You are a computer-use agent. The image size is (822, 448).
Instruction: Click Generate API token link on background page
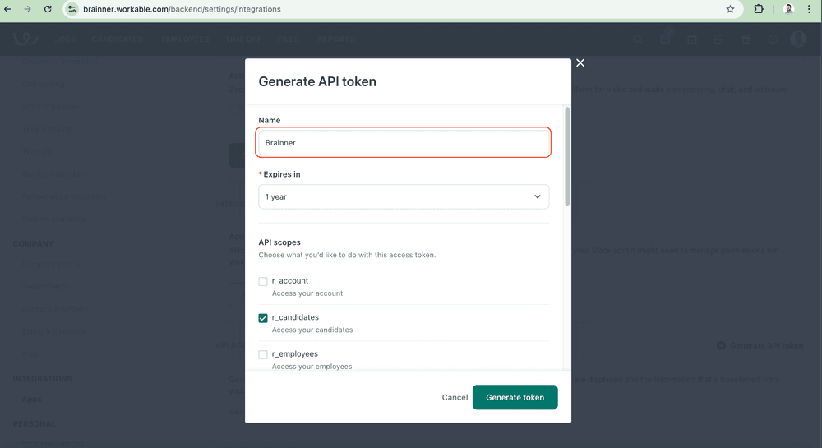(x=766, y=345)
